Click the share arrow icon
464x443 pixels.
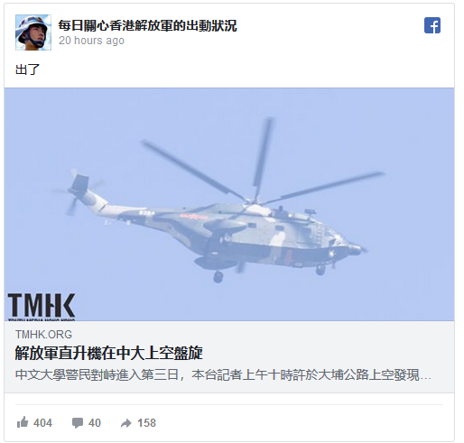coord(125,423)
